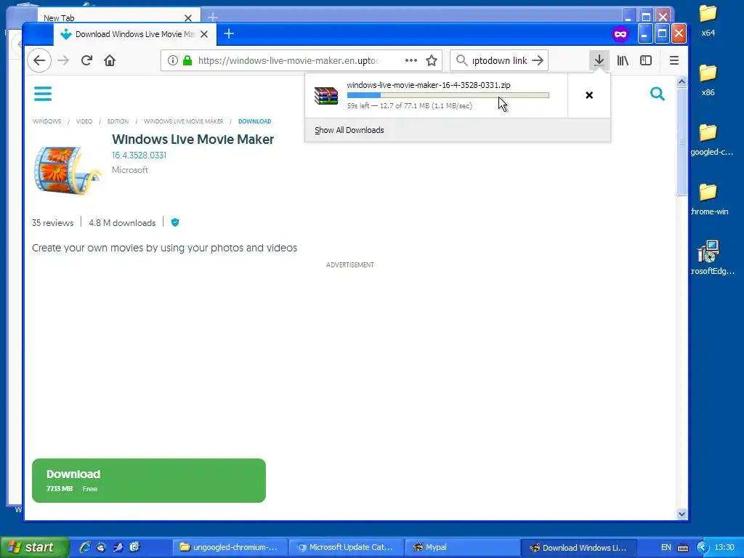Screen dimensions: 744x558
Task: Open a new tab with plus button
Action: click(x=229, y=33)
